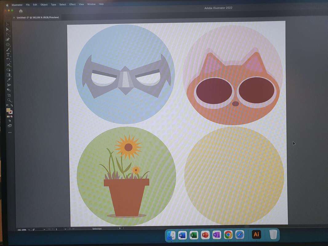Select the Direct Selection tool
Screen dimensions: 328x246
tap(8, 29)
